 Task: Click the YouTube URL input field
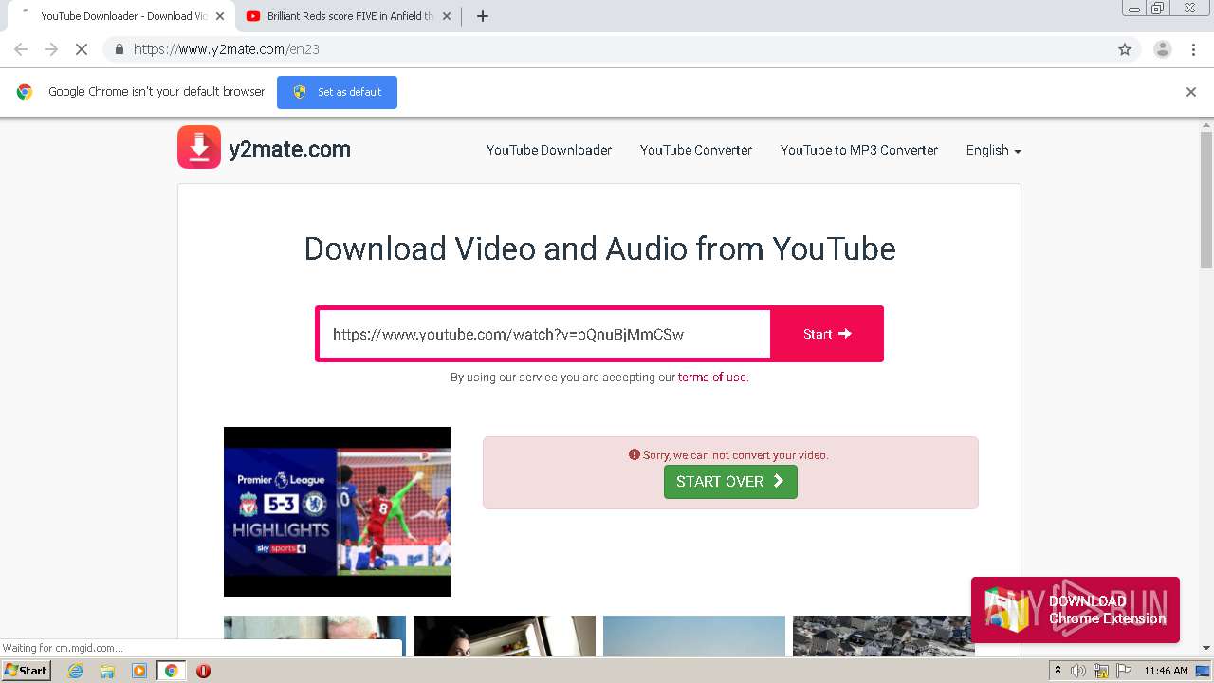pos(544,334)
